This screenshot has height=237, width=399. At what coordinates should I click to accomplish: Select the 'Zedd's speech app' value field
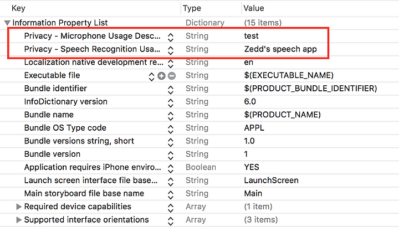click(x=280, y=49)
